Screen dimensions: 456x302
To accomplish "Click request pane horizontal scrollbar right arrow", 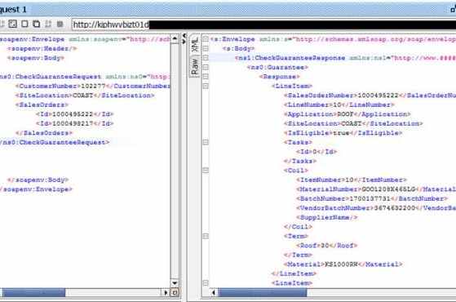I will tap(166, 292).
